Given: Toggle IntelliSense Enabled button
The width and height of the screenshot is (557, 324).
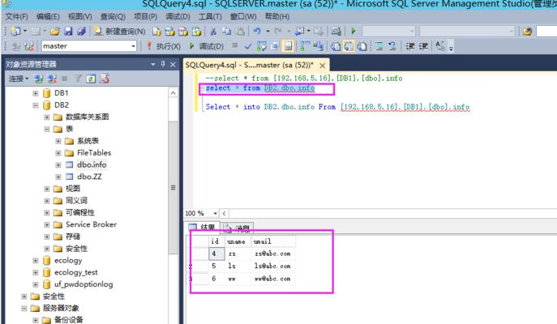Looking at the screenshot, I should 288,46.
